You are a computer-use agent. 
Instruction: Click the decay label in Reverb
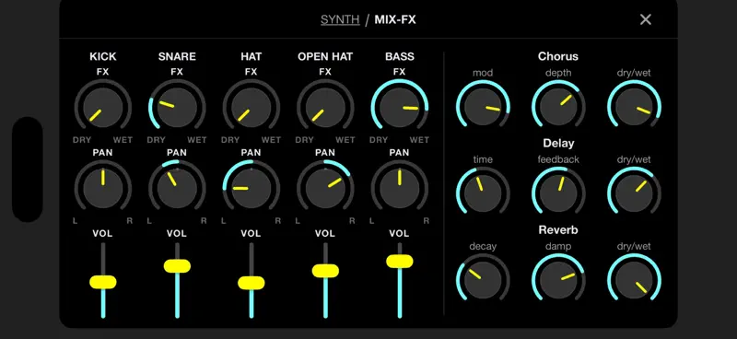(483, 246)
